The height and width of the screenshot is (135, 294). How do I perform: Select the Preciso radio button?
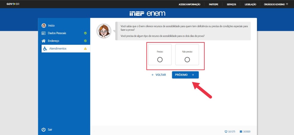160,60
